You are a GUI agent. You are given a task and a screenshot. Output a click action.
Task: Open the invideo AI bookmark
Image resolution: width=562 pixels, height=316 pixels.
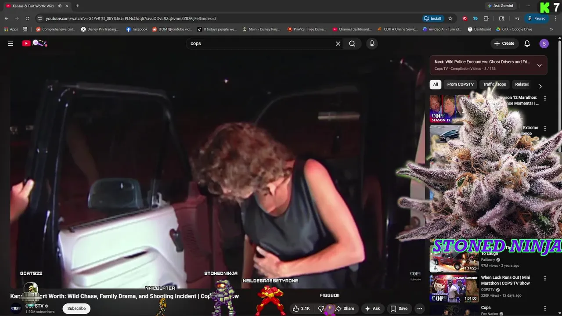pyautogui.click(x=442, y=29)
